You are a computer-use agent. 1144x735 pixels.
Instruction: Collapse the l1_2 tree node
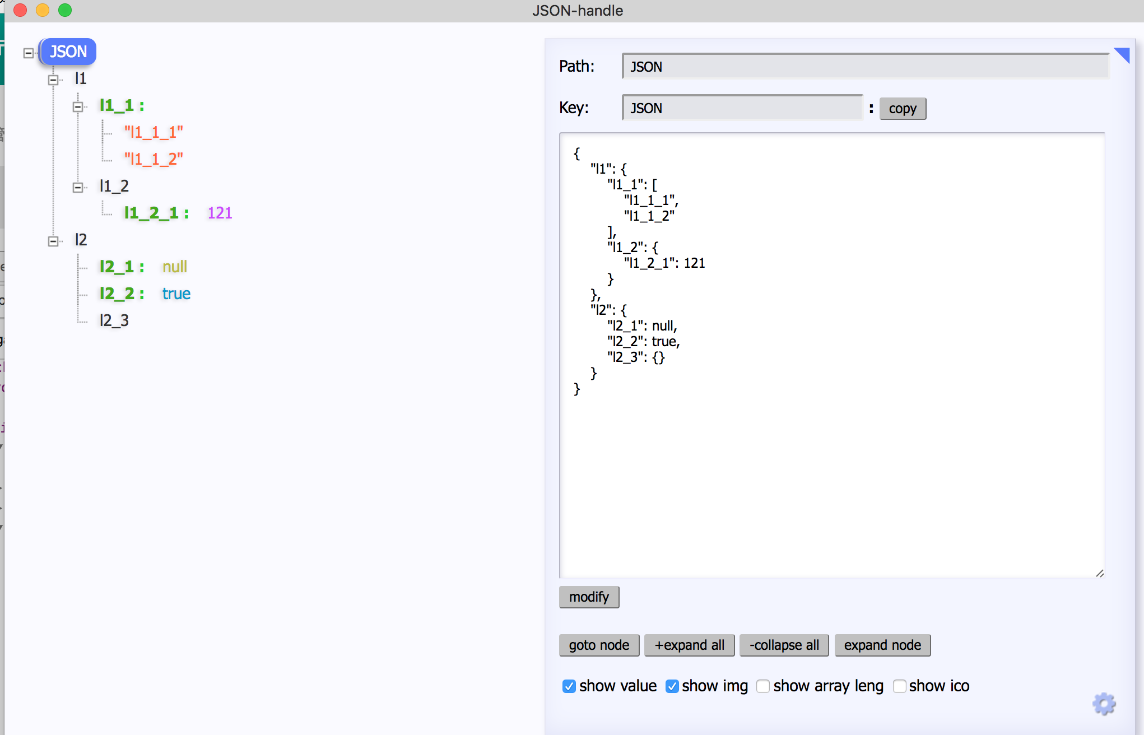coord(78,187)
